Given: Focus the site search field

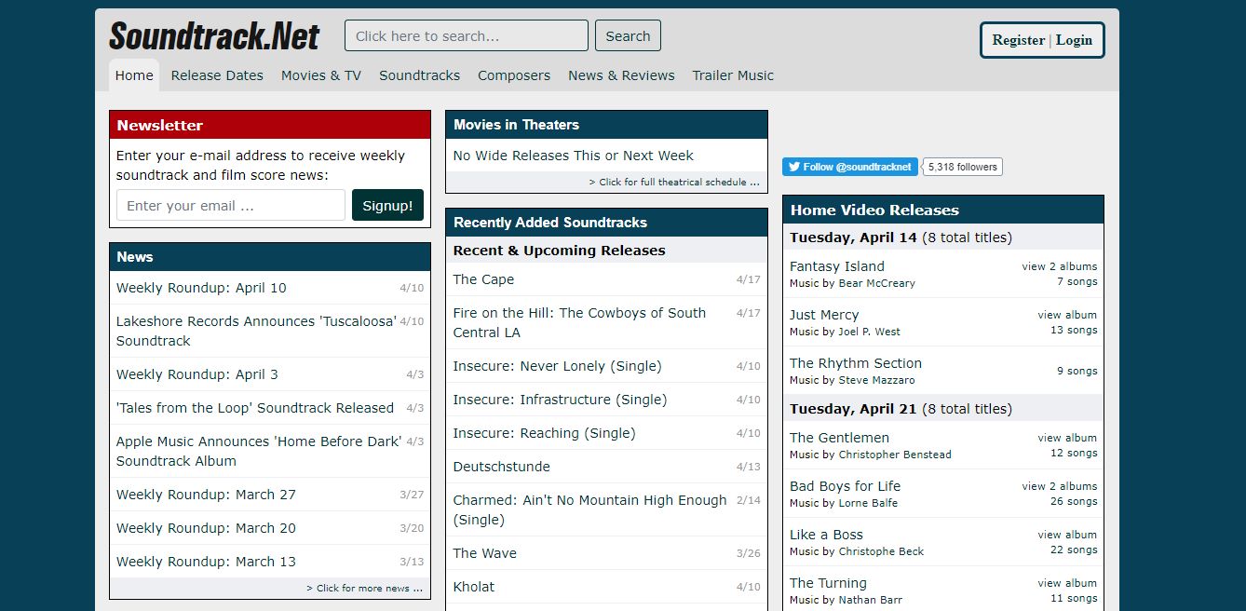Looking at the screenshot, I should [x=467, y=35].
